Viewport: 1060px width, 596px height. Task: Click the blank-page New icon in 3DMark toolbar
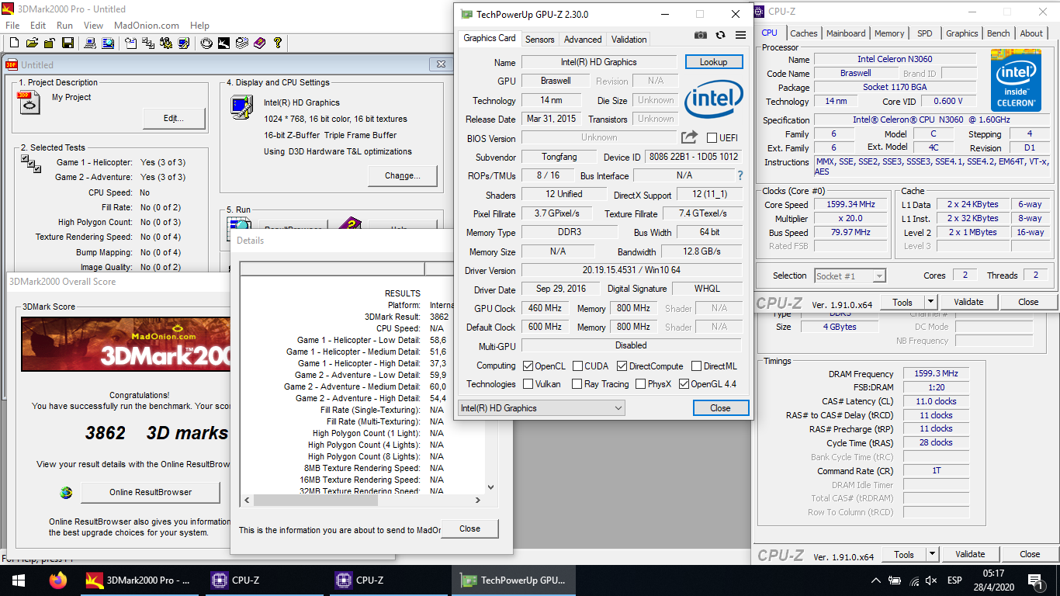14,43
